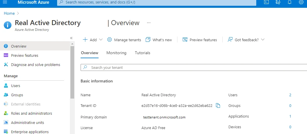Select the Azure AD Free license text

(153, 128)
